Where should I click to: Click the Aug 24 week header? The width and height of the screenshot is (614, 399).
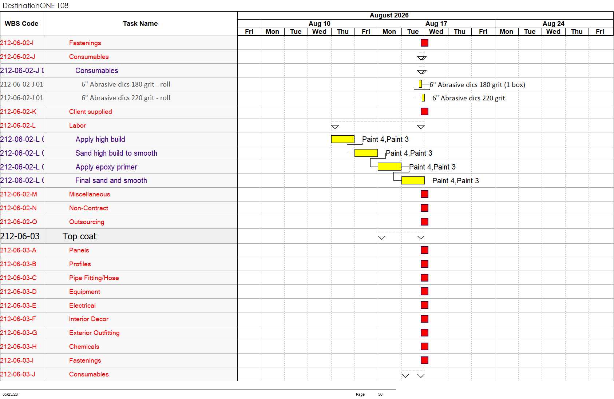point(554,24)
